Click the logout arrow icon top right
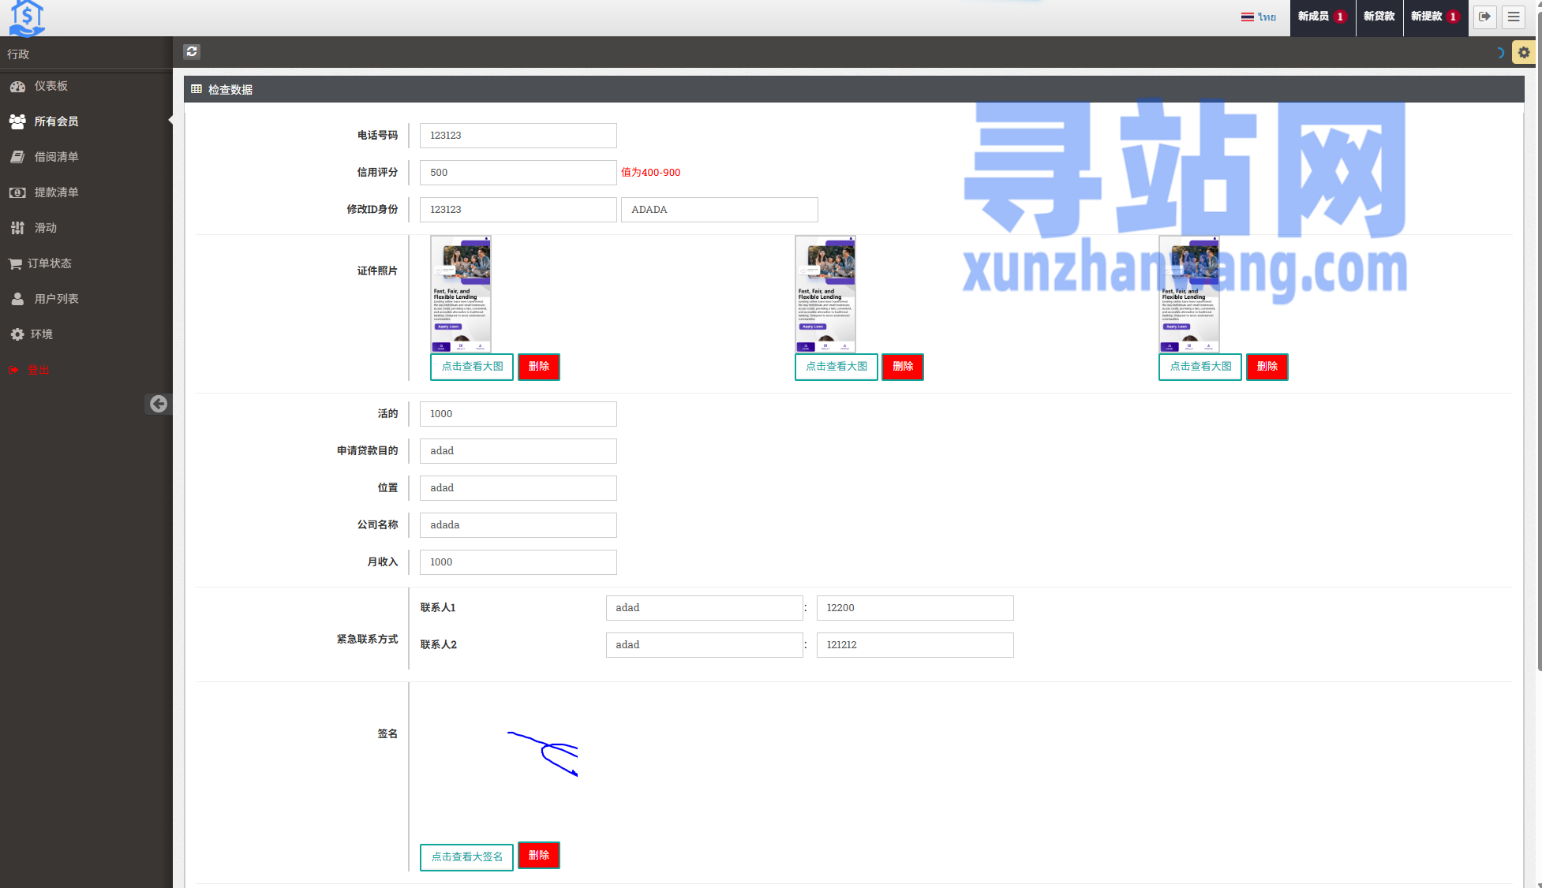This screenshot has height=888, width=1542. (1484, 17)
